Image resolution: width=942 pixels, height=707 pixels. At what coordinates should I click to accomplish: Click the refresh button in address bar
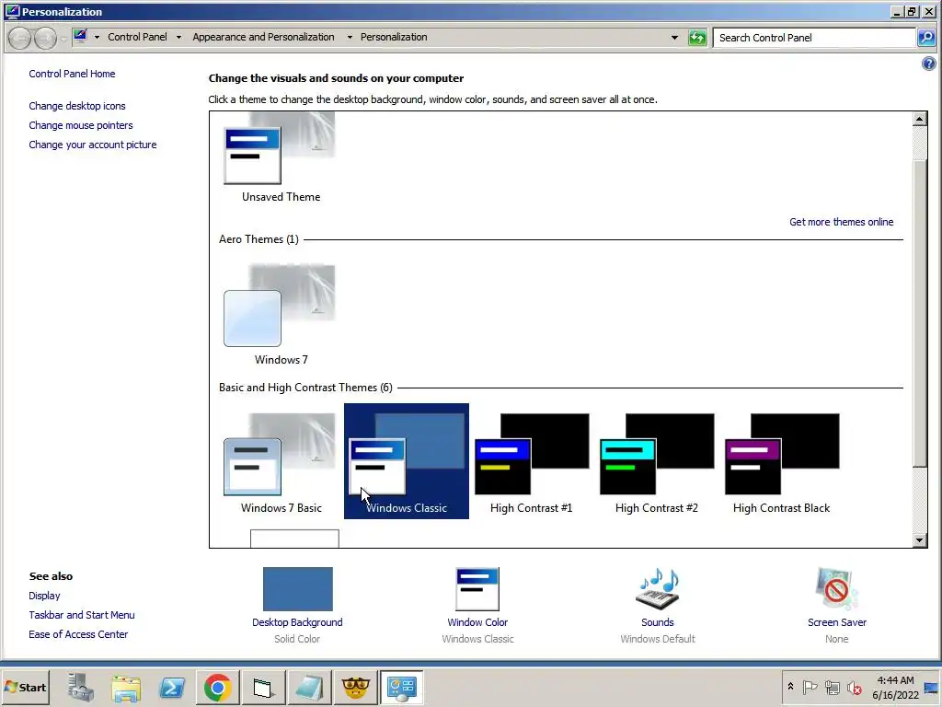pyautogui.click(x=697, y=37)
